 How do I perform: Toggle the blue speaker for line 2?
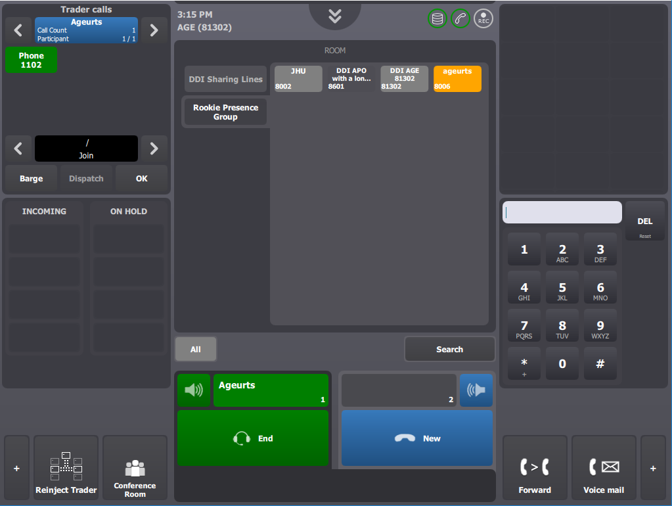click(x=476, y=390)
